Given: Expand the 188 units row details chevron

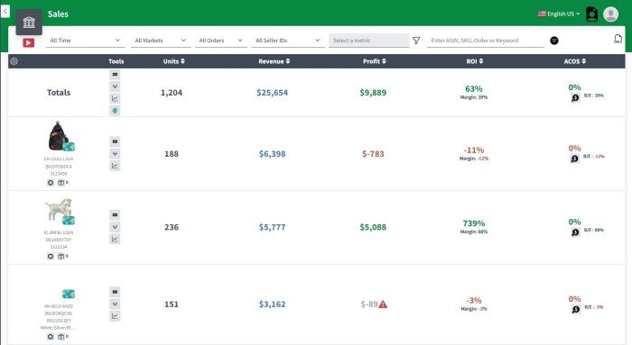Looking at the screenshot, I should [x=115, y=154].
